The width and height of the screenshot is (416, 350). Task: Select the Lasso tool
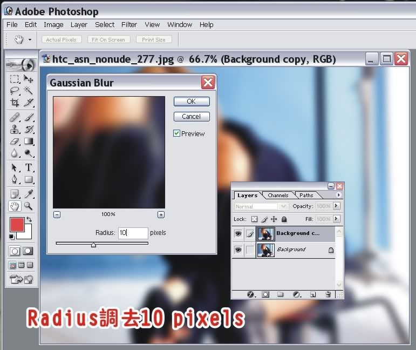coord(15,91)
